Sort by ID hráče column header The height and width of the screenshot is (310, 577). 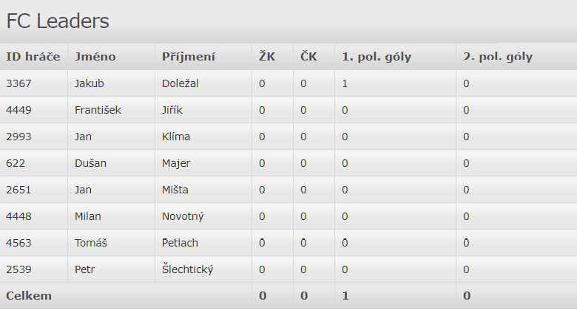point(33,57)
